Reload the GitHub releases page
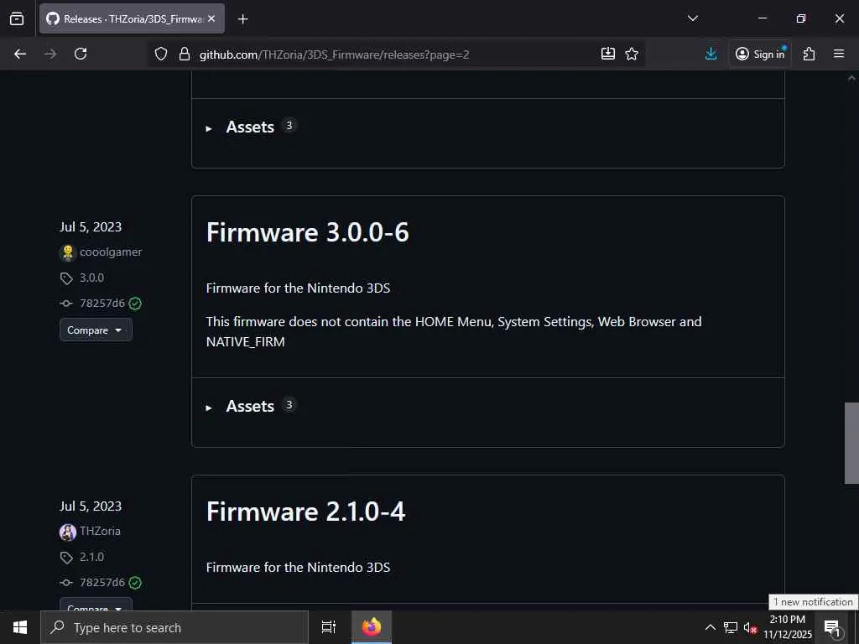The image size is (859, 644). click(x=81, y=54)
